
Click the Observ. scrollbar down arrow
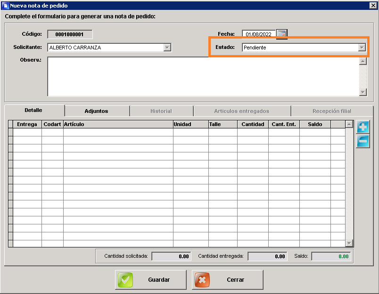(363, 92)
